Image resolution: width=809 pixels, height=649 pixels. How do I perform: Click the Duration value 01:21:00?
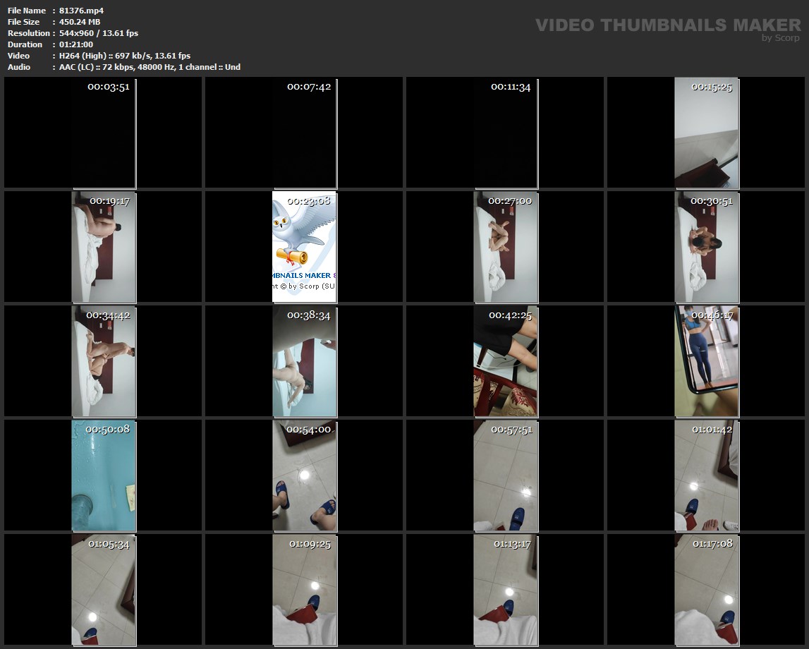(x=75, y=44)
